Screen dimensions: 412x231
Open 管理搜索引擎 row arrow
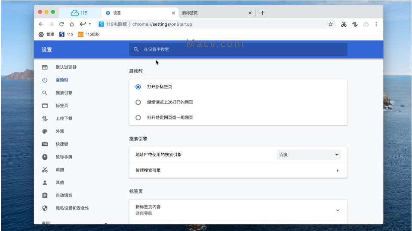click(x=338, y=170)
